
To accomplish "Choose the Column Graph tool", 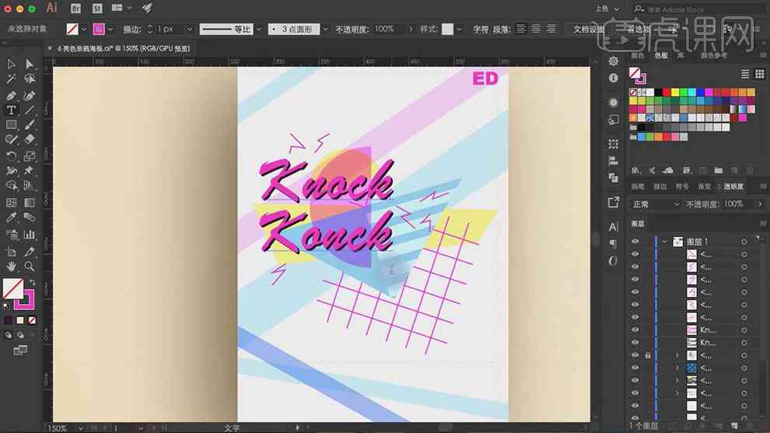I will (30, 235).
